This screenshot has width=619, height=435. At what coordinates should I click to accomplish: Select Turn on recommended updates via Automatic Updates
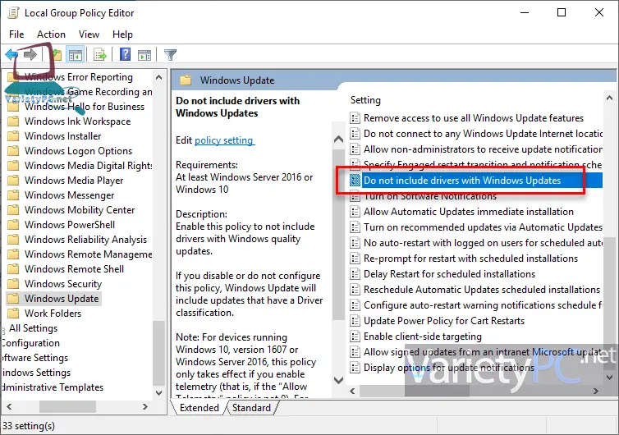pyautogui.click(x=483, y=227)
